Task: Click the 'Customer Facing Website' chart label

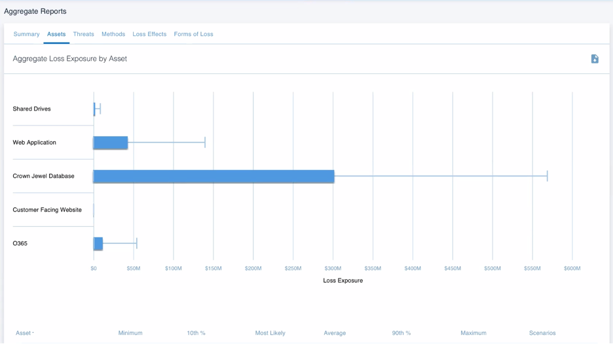Action: pyautogui.click(x=47, y=210)
